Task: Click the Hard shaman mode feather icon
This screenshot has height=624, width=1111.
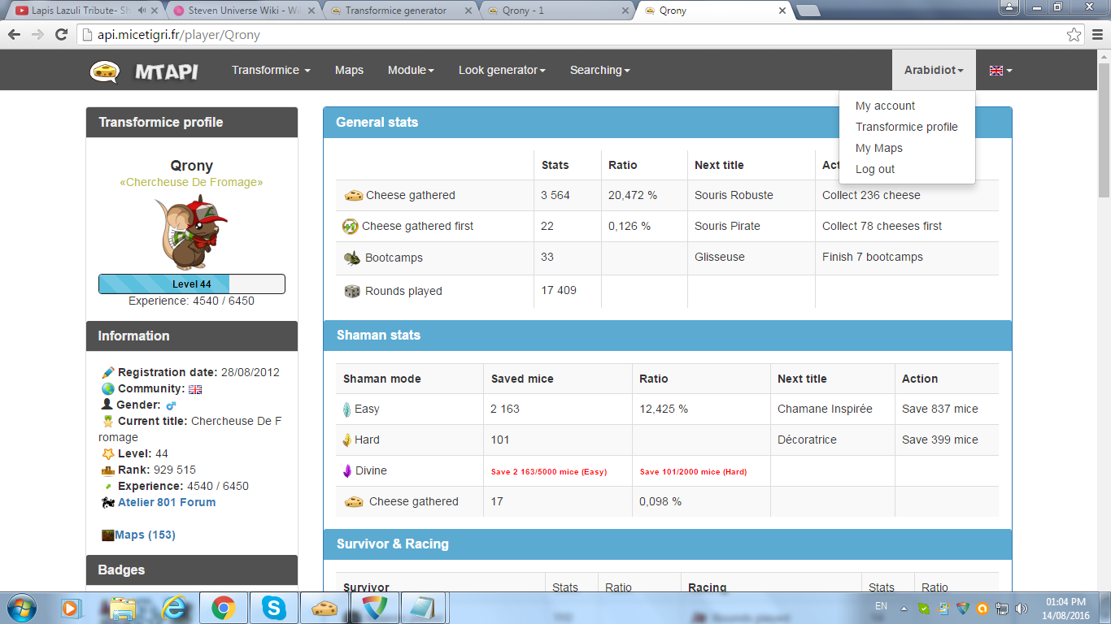Action: 346,440
